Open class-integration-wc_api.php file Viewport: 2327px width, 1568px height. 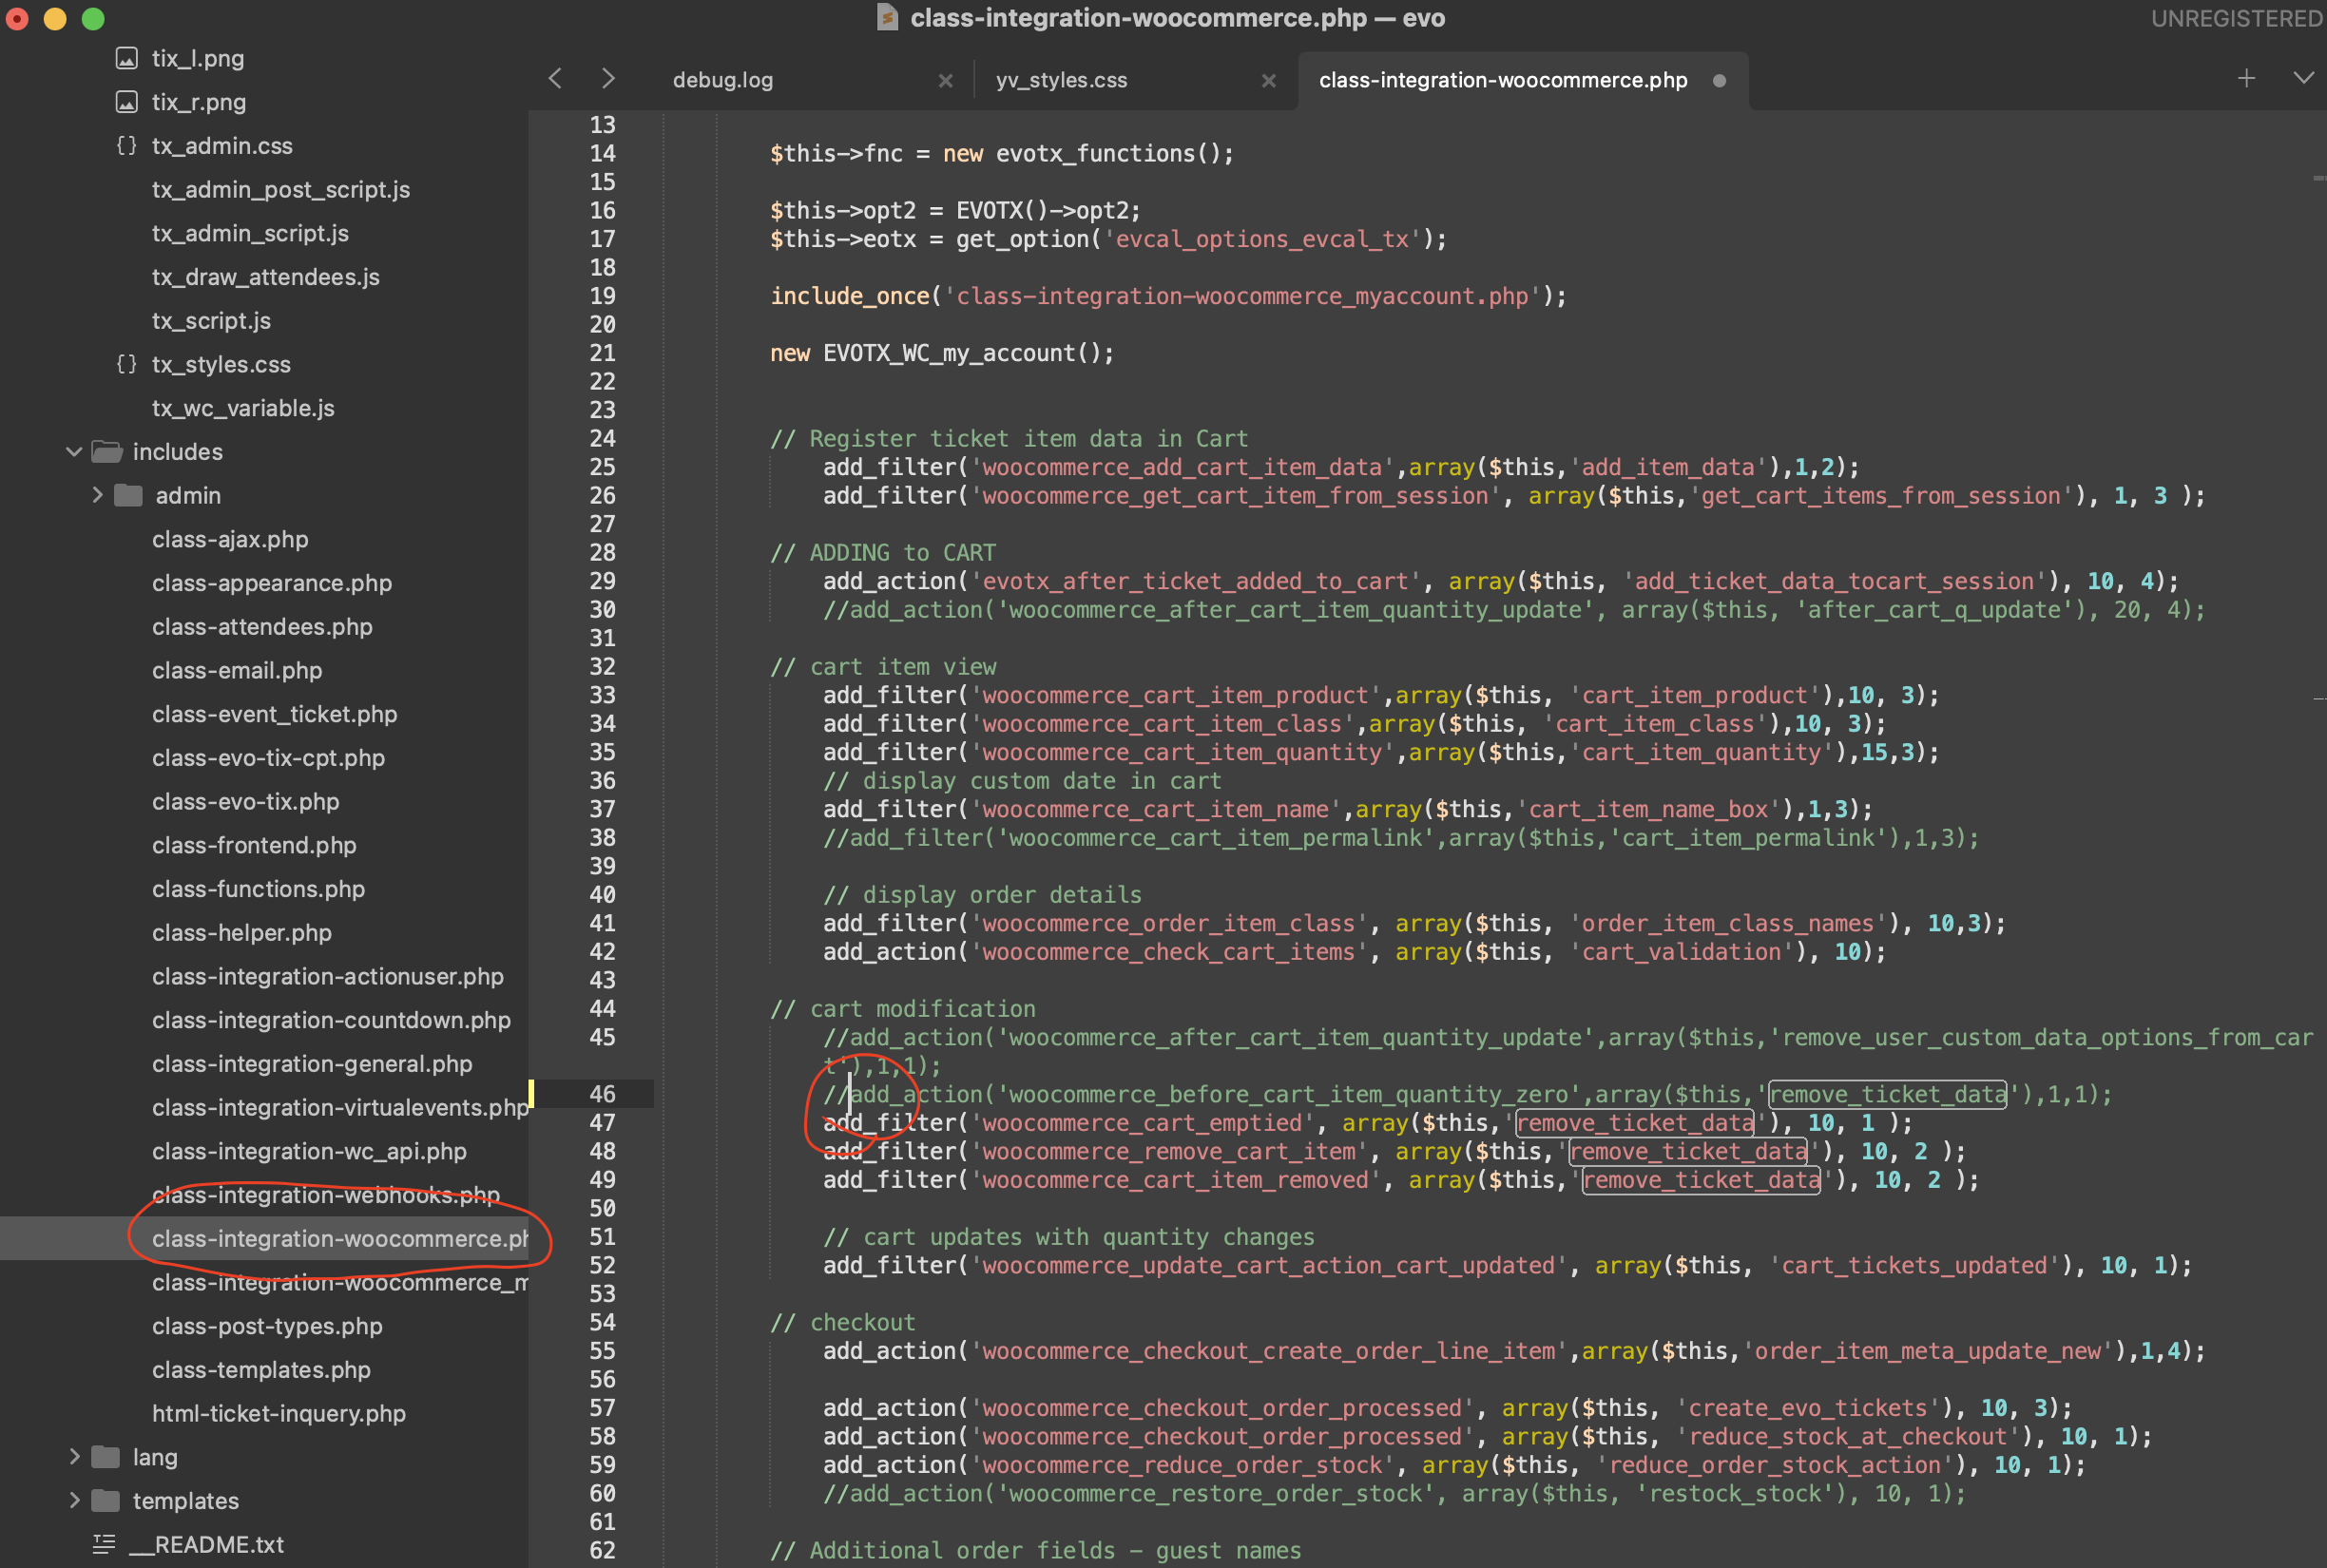point(309,1152)
